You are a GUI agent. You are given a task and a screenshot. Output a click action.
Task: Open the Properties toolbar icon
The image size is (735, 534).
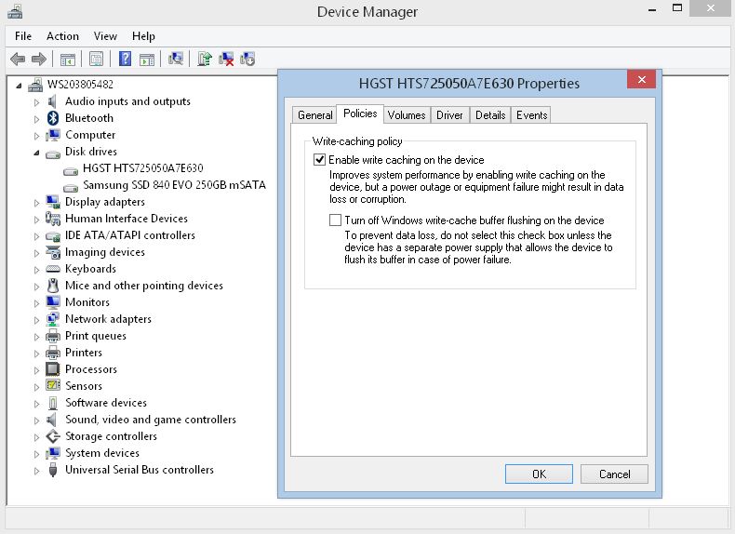(x=96, y=59)
